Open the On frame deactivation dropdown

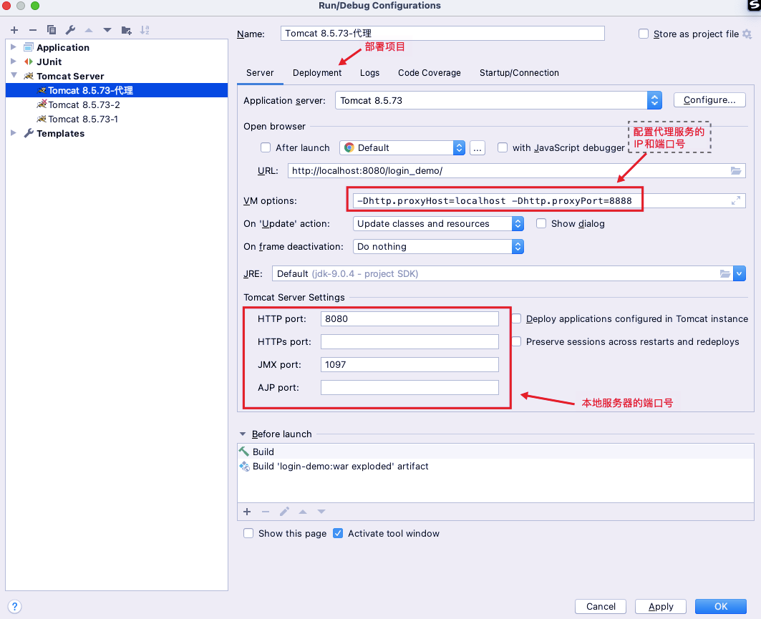click(518, 246)
